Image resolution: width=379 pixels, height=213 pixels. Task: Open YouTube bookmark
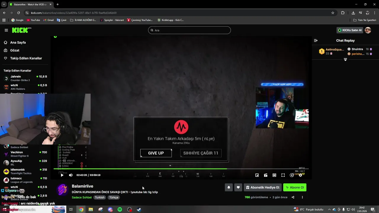(x=33, y=20)
